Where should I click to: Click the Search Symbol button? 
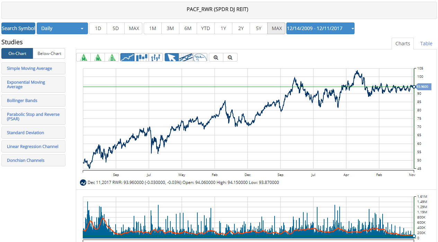point(18,28)
